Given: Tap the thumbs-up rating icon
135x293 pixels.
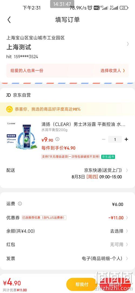Looking at the screenshot, I should pyautogui.click(x=9, y=109).
